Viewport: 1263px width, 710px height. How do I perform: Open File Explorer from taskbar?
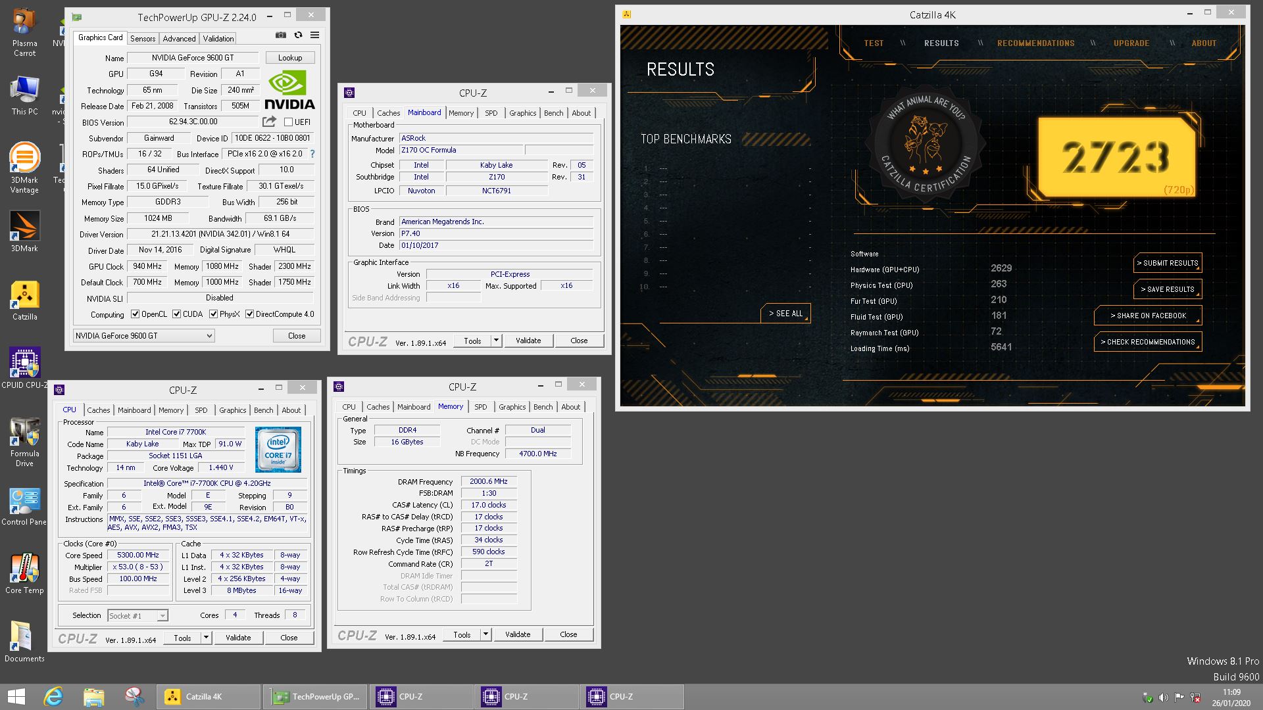coord(94,697)
